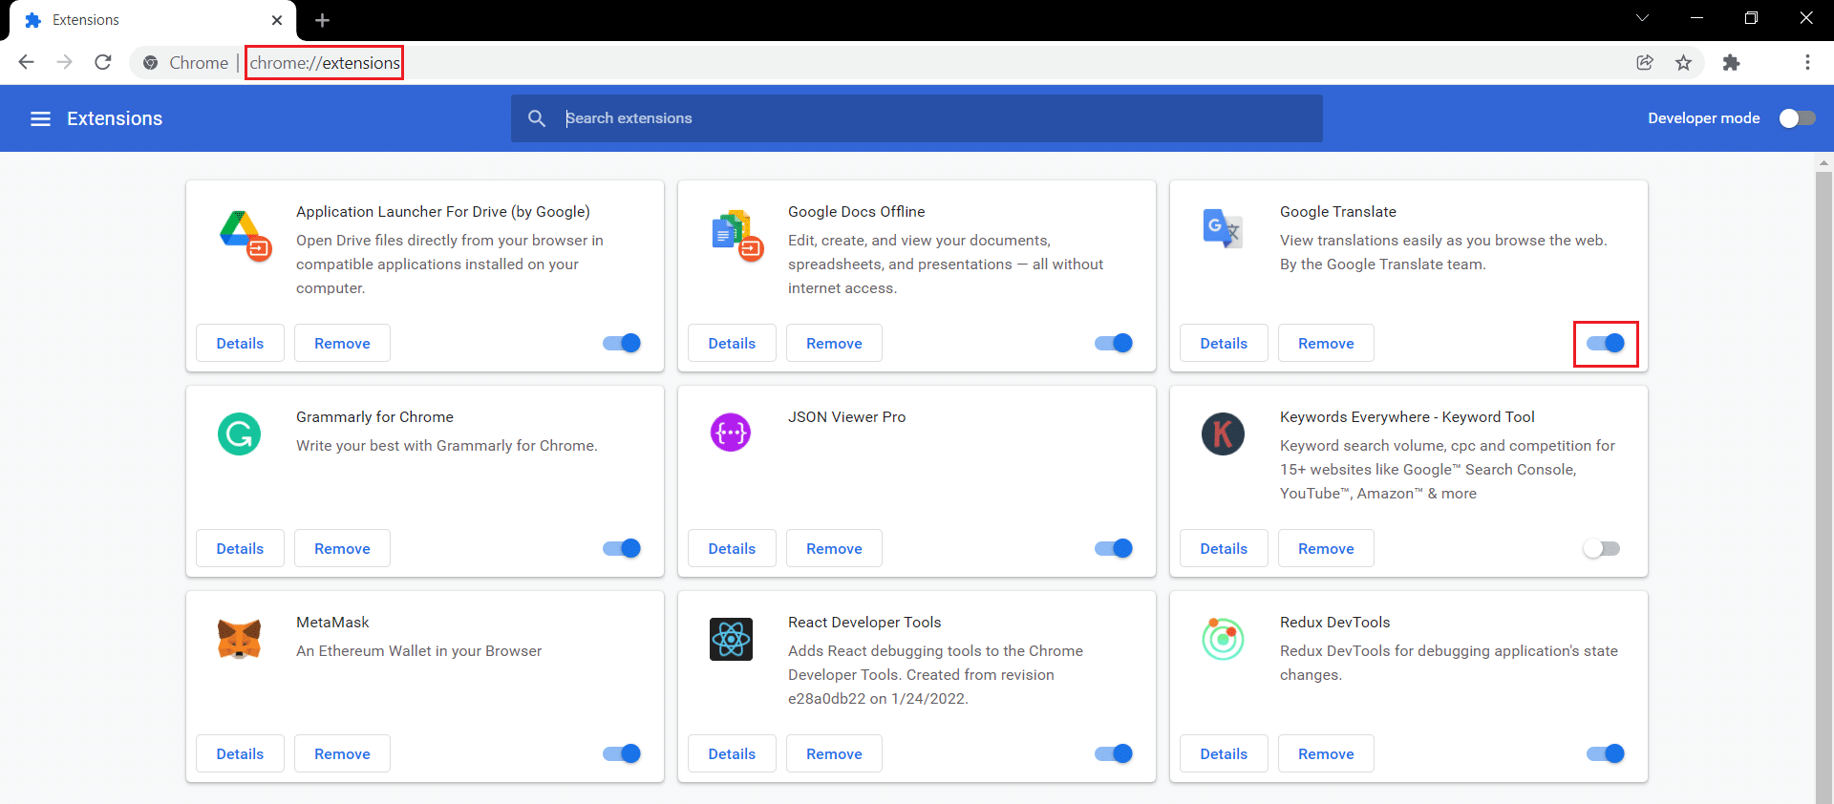Click the JSON Viewer Pro icon
1834x804 pixels.
pos(731,433)
